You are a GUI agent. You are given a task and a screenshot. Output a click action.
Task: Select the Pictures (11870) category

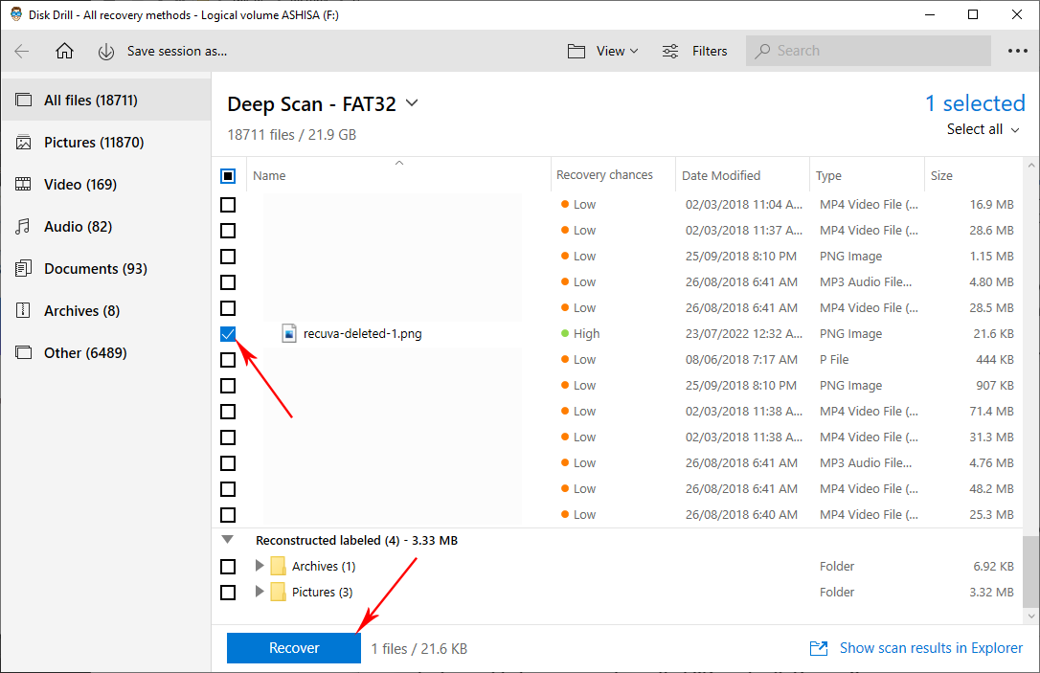coord(106,143)
